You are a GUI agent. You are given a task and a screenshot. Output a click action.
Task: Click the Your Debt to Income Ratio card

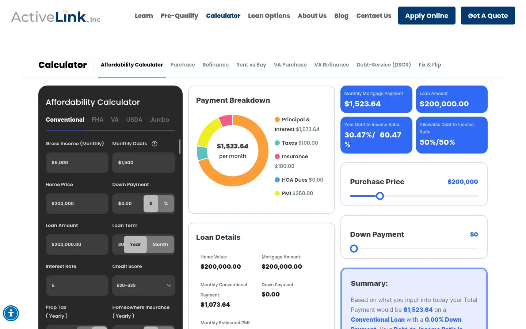tap(376, 135)
